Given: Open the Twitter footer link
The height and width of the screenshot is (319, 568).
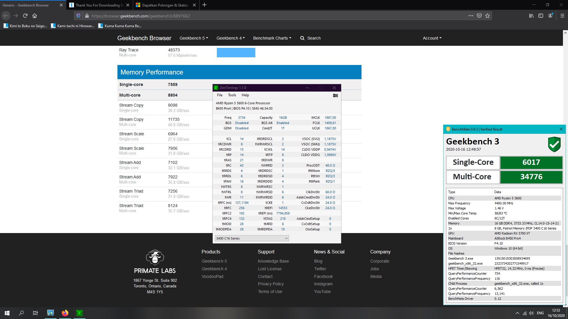Looking at the screenshot, I should (x=320, y=269).
